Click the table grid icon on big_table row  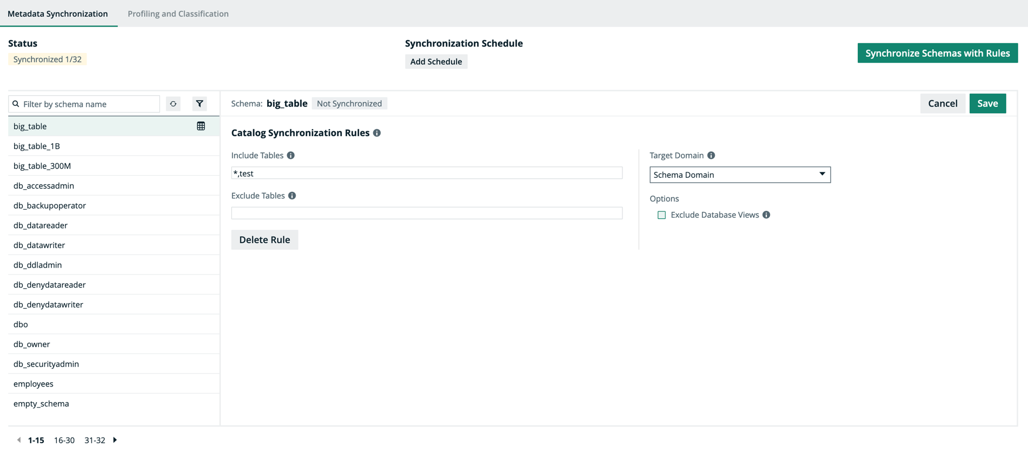tap(201, 126)
